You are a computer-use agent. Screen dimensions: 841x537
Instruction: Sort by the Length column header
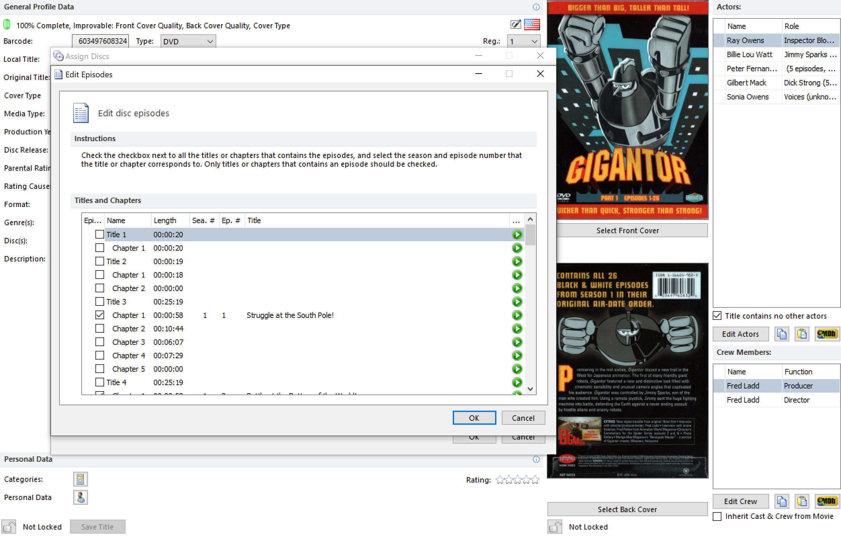pyautogui.click(x=170, y=220)
